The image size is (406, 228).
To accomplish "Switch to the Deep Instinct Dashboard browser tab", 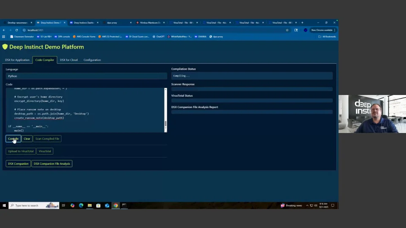I will pyautogui.click(x=83, y=23).
